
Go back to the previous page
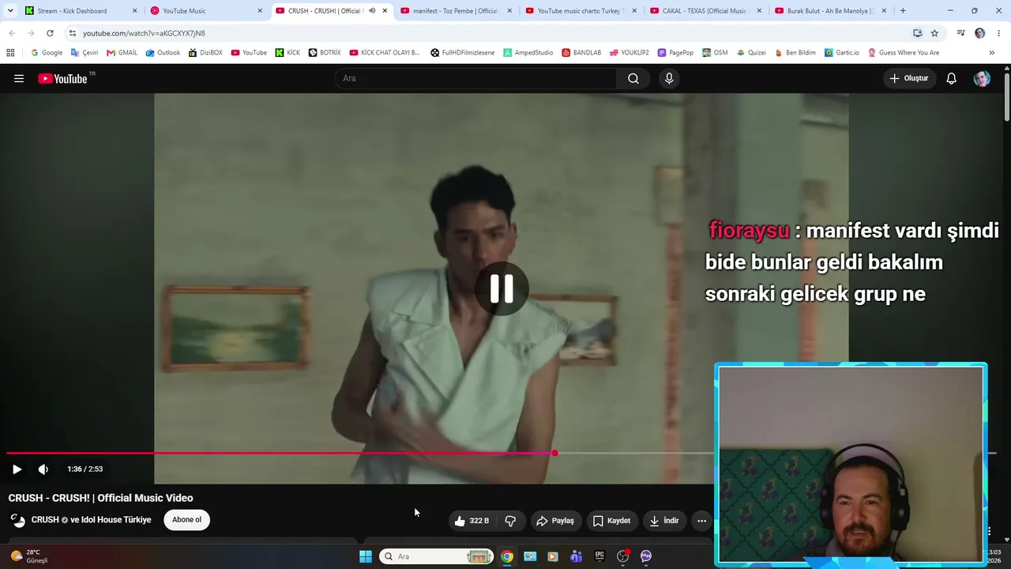(12, 33)
